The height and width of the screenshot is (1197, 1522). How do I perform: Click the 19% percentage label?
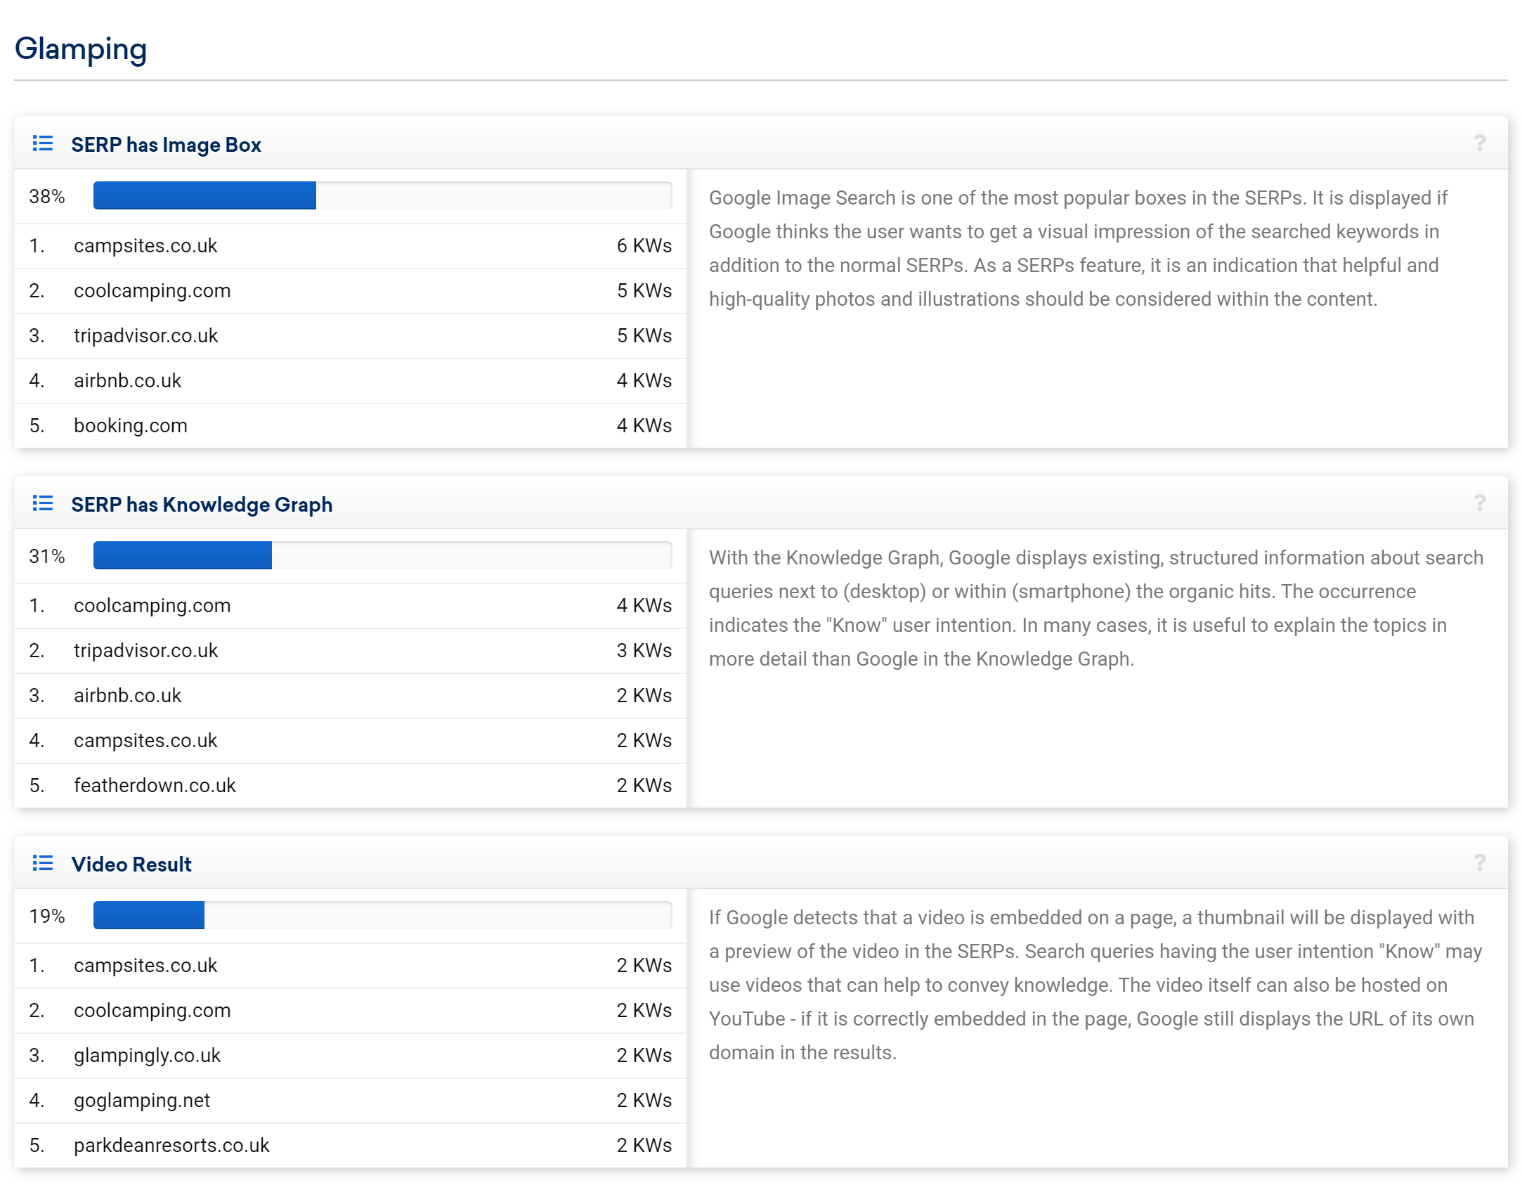click(47, 917)
